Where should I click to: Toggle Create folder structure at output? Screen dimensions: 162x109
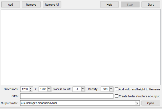click(x=117, y=96)
